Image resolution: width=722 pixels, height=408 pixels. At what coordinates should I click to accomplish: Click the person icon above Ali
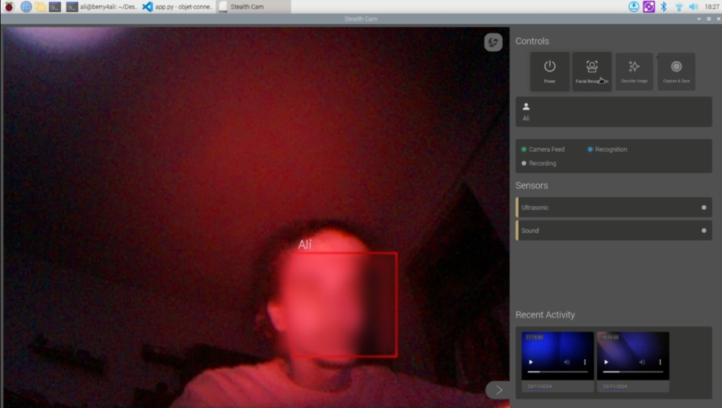pos(526,107)
